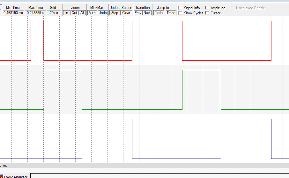Toggle the Timestamps Enable checkbox
This screenshot has width=289, height=178.
click(232, 8)
